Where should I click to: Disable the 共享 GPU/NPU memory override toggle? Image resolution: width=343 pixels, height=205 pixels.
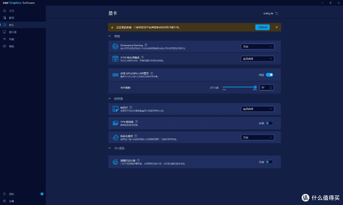click(270, 75)
